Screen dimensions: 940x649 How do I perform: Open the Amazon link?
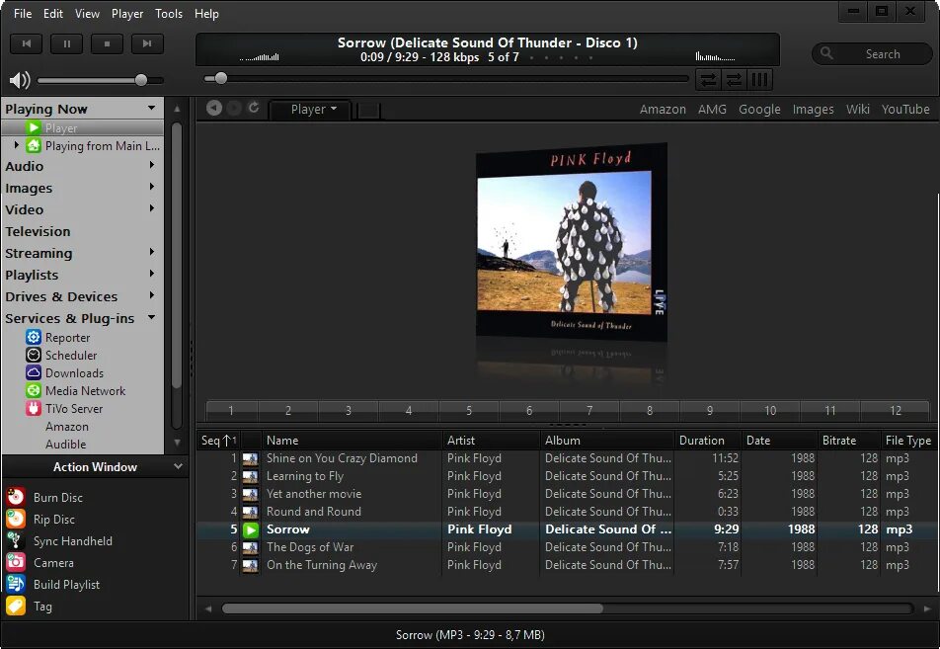[663, 110]
